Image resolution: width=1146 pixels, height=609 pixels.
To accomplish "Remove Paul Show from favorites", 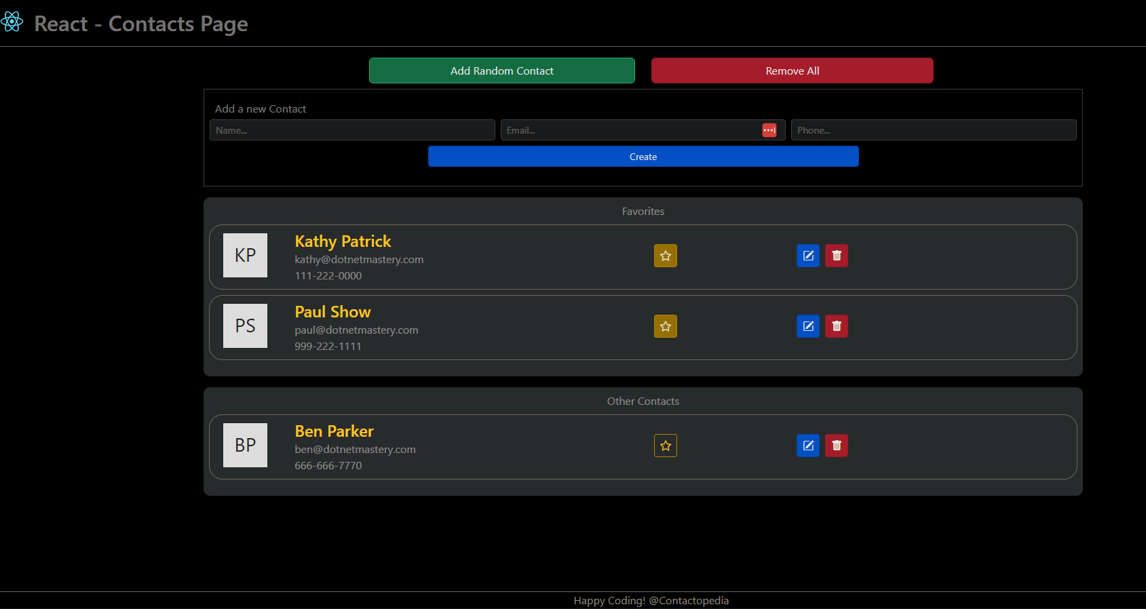I will point(665,326).
